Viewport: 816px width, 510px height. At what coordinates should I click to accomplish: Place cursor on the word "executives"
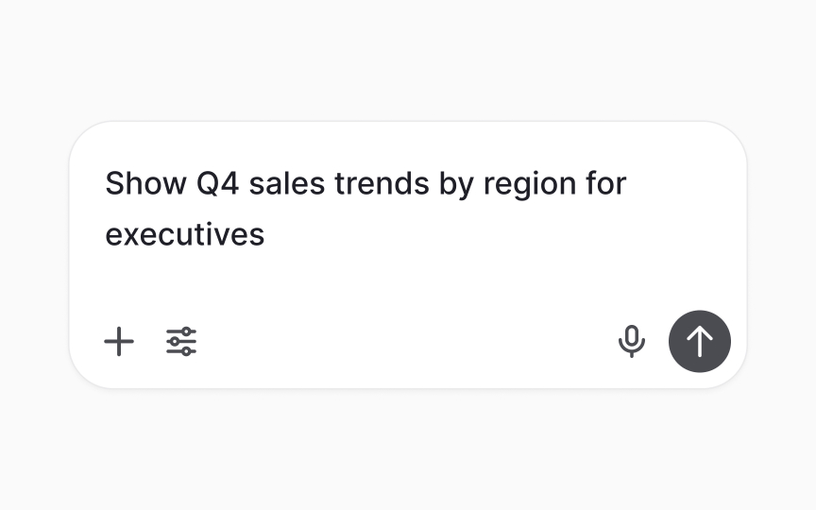coord(185,235)
